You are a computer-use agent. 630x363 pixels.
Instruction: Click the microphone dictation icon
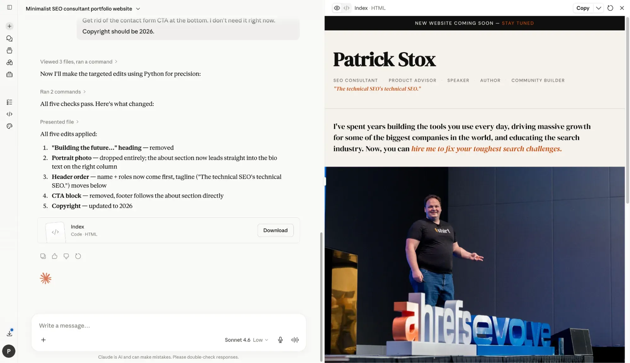[280, 340]
